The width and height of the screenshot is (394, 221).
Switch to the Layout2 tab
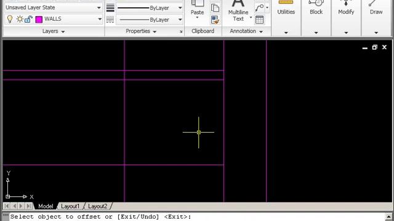(x=98, y=206)
